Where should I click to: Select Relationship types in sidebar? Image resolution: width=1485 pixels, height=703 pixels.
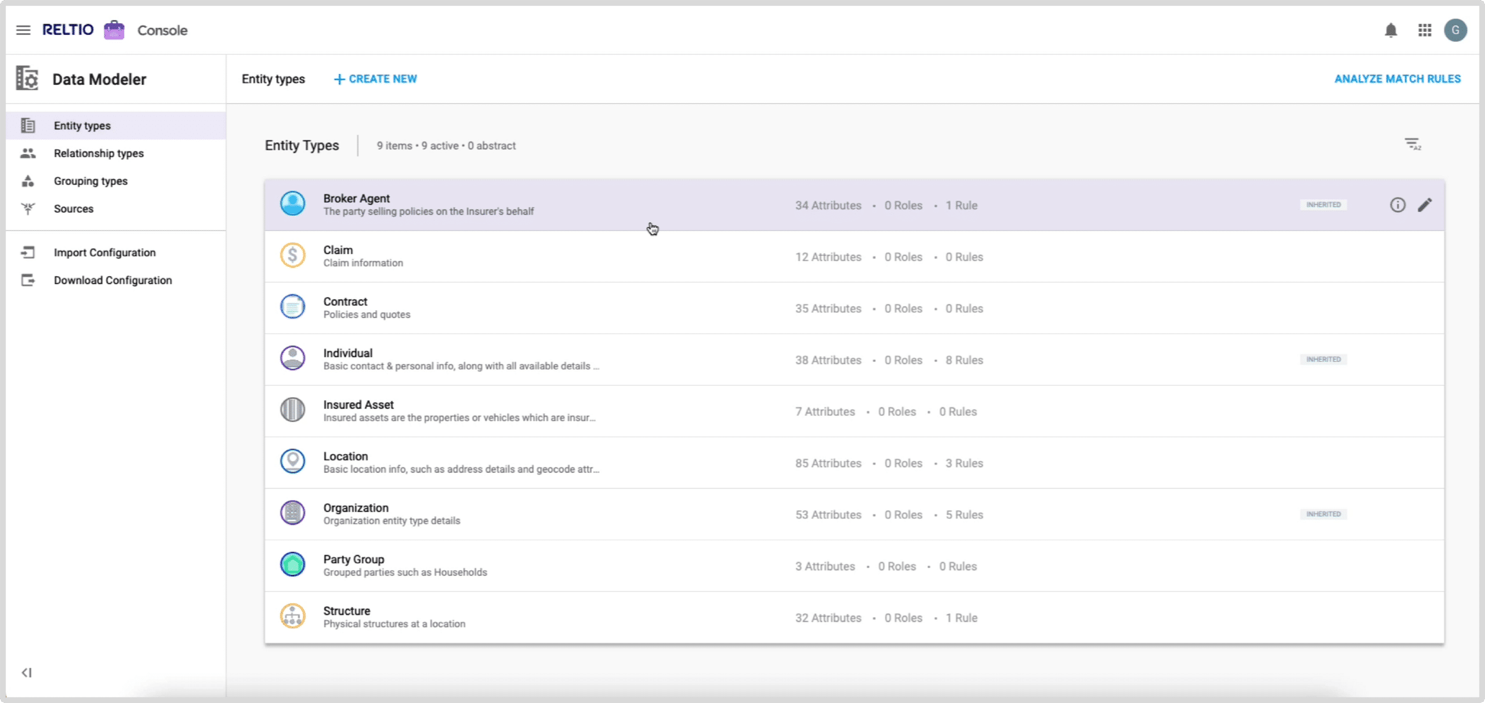[x=99, y=153]
